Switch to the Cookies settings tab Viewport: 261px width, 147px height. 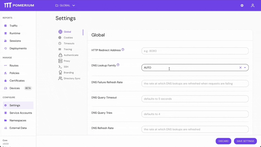pos(68,38)
